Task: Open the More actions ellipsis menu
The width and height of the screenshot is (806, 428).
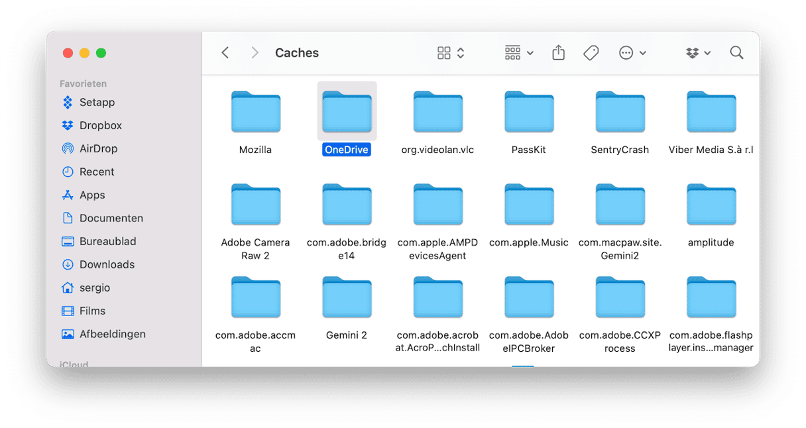Action: pos(632,53)
